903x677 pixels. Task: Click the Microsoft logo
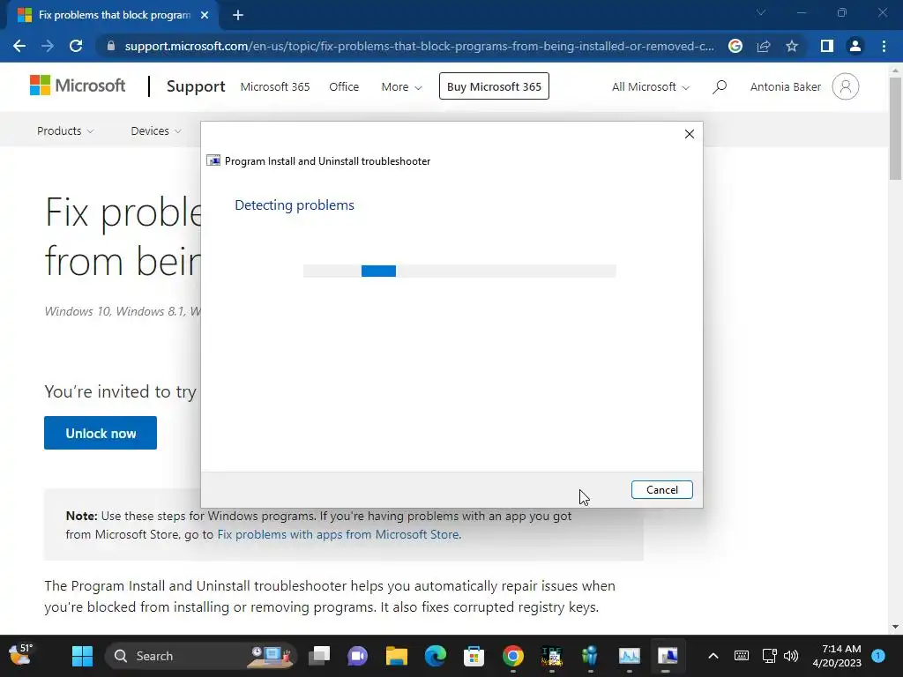[x=78, y=86]
